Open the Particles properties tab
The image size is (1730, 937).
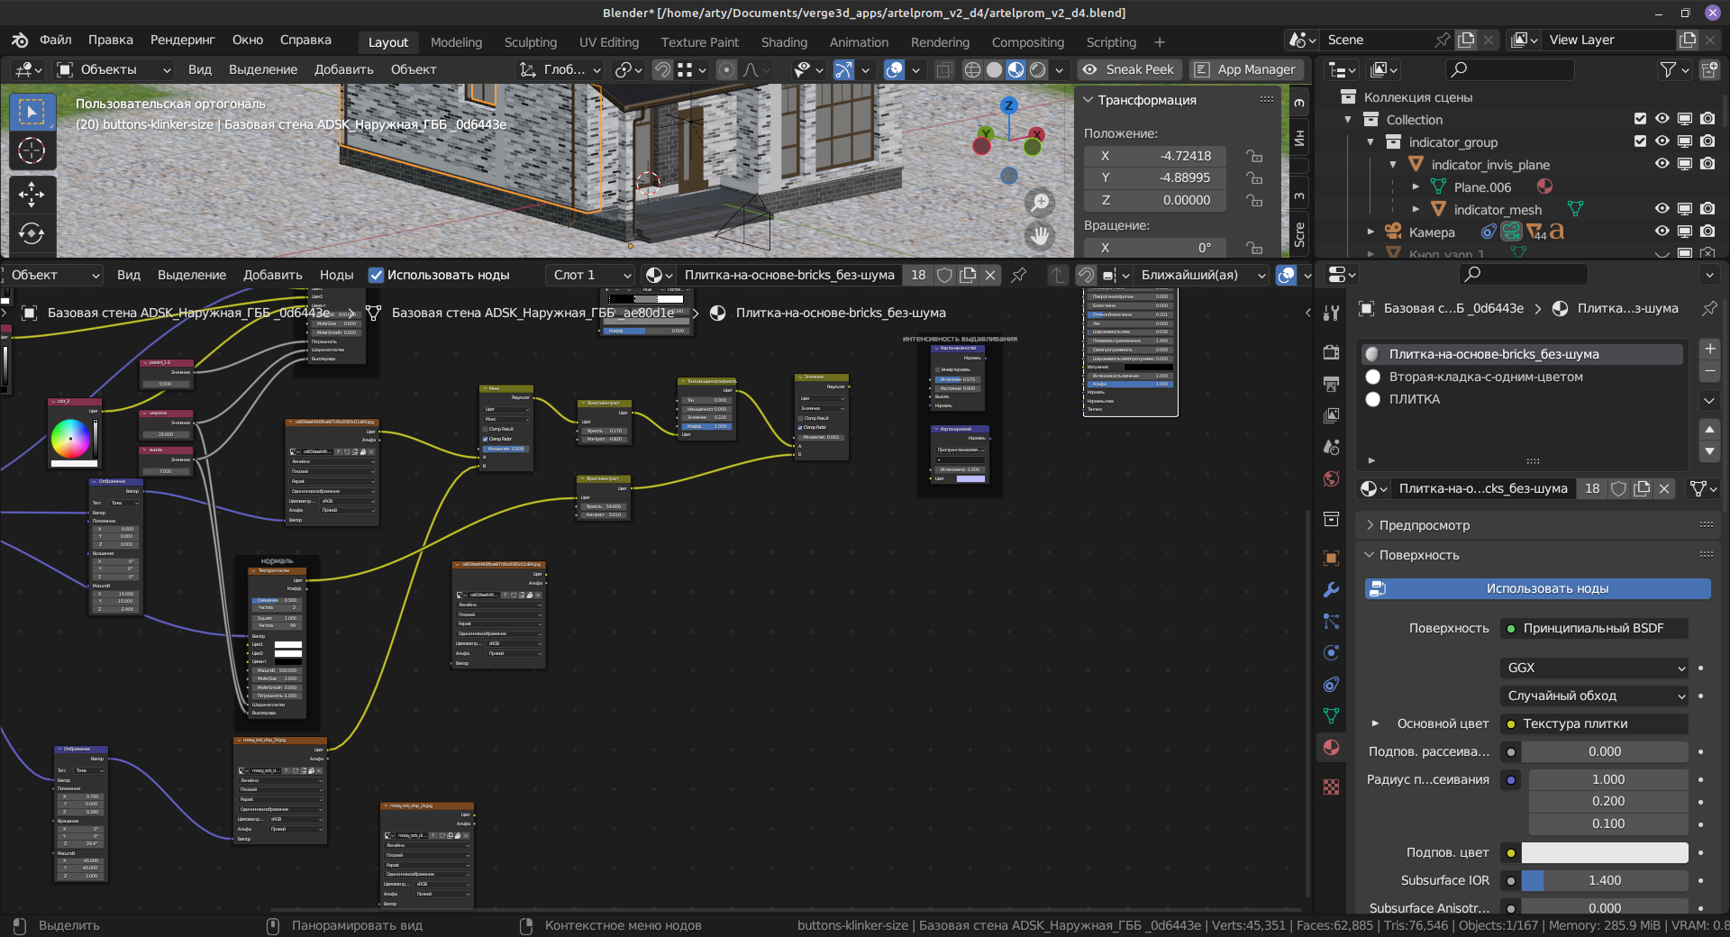pyautogui.click(x=1332, y=621)
